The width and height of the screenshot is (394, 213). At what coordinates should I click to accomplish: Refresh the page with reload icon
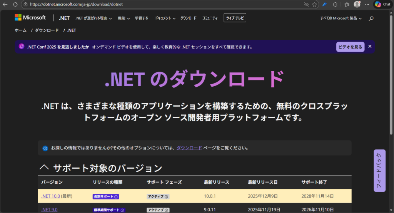tap(15, 4)
